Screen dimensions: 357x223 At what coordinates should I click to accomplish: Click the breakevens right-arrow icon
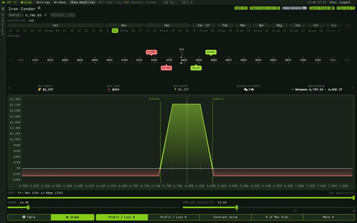292,90
